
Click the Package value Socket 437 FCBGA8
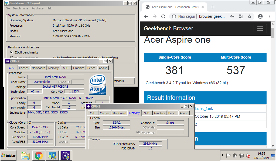pos(55,87)
